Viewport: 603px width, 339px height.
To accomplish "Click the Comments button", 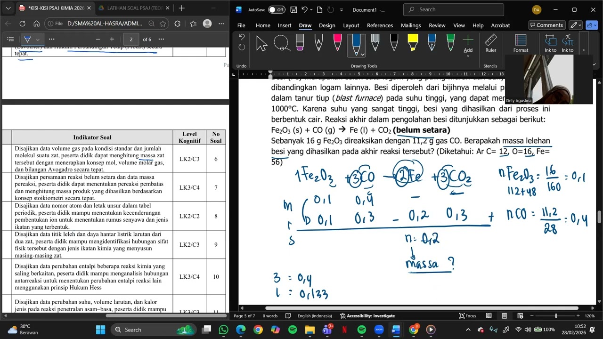I will coord(546,25).
